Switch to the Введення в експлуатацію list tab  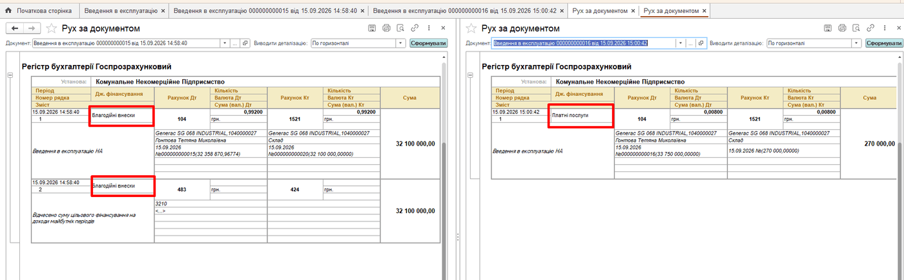click(x=123, y=11)
